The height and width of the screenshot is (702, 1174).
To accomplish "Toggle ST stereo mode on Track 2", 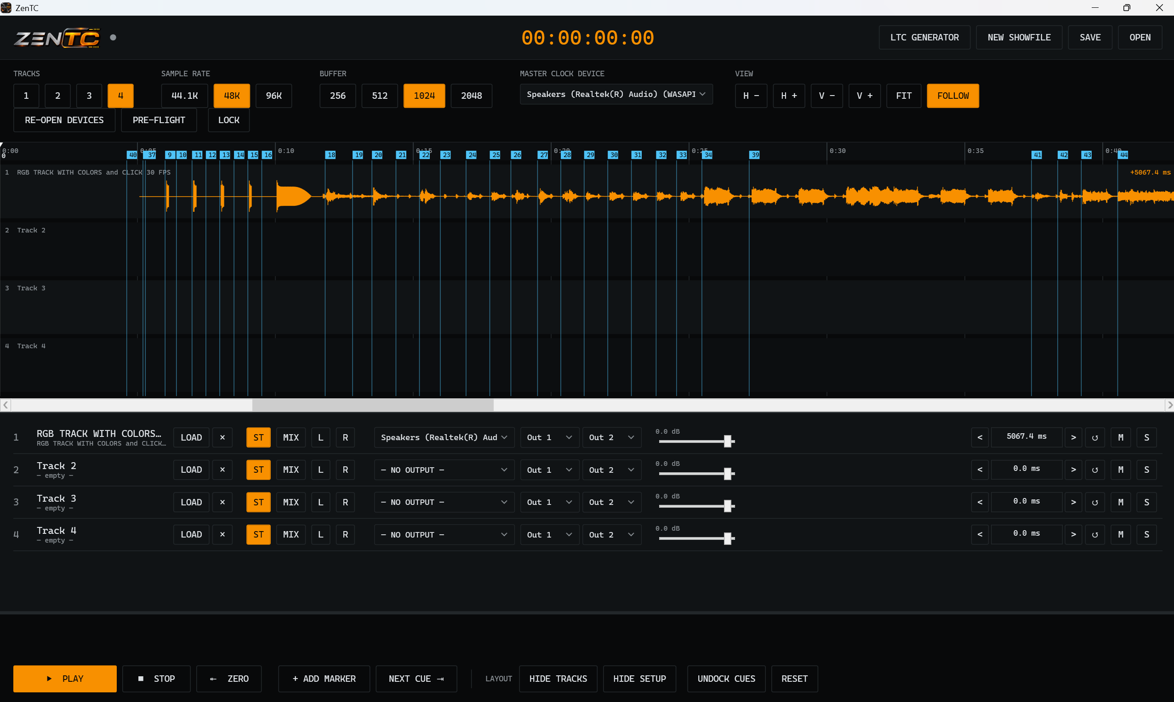I will [258, 470].
